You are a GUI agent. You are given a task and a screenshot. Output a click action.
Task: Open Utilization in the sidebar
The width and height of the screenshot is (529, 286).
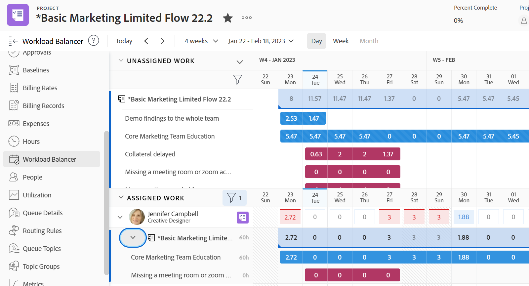pos(37,195)
